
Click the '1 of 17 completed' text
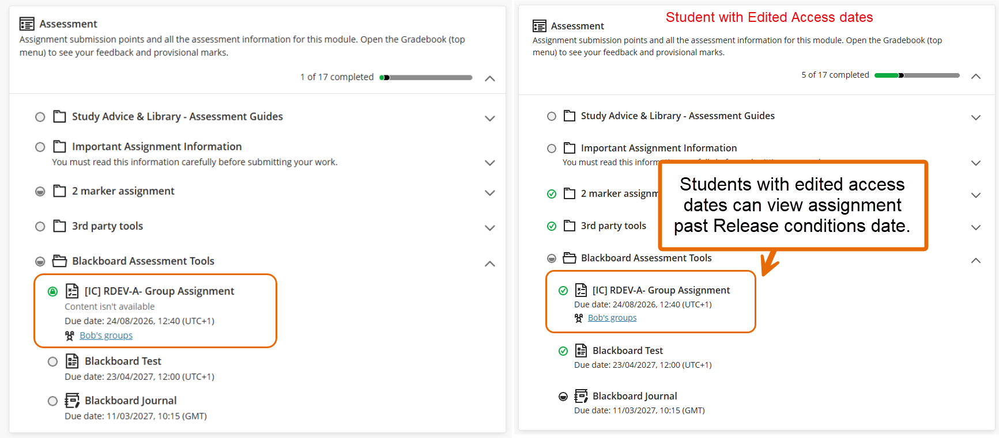point(337,77)
